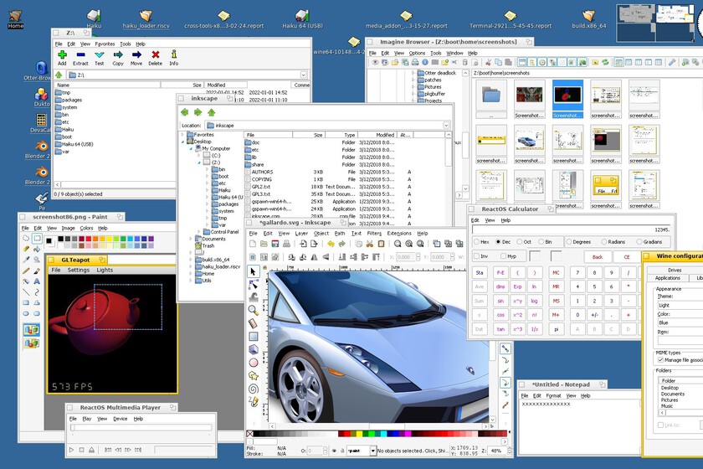Select the Paint Color picker eyedropper tool
Viewport: 703px width, 469px height.
pyautogui.click(x=26, y=260)
